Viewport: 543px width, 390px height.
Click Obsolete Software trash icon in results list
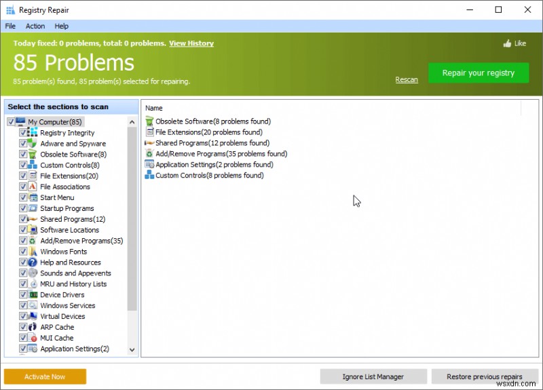(x=149, y=121)
